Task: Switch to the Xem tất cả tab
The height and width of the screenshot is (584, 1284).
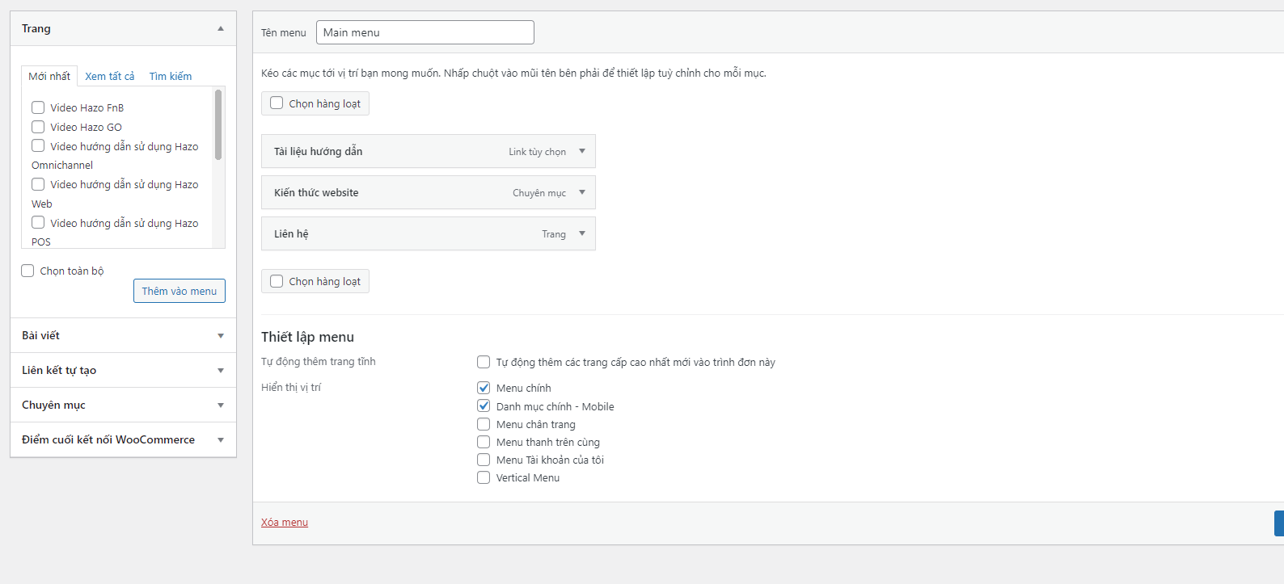Action: [x=110, y=76]
